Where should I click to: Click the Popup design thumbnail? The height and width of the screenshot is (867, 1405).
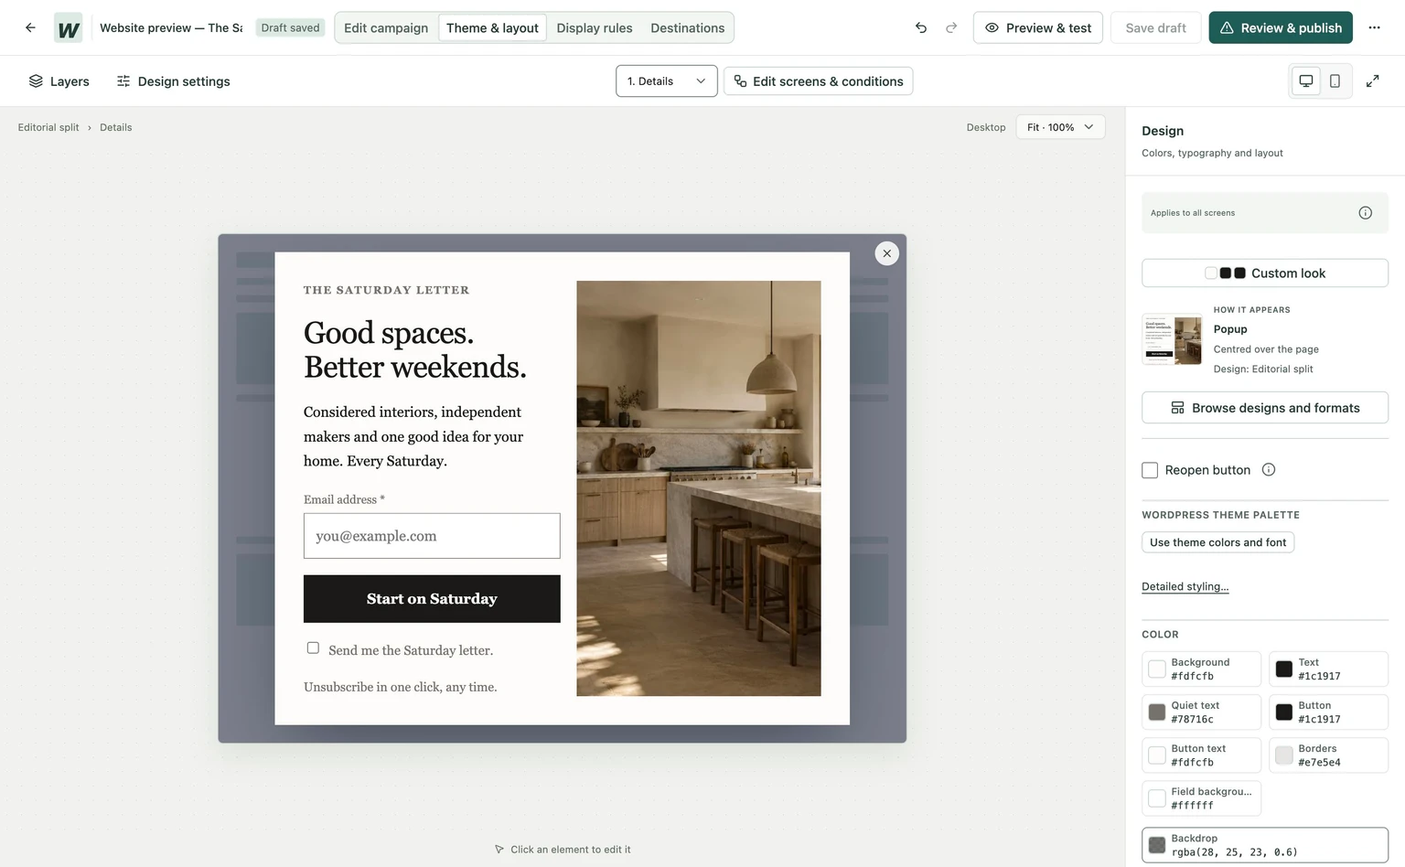1172,339
